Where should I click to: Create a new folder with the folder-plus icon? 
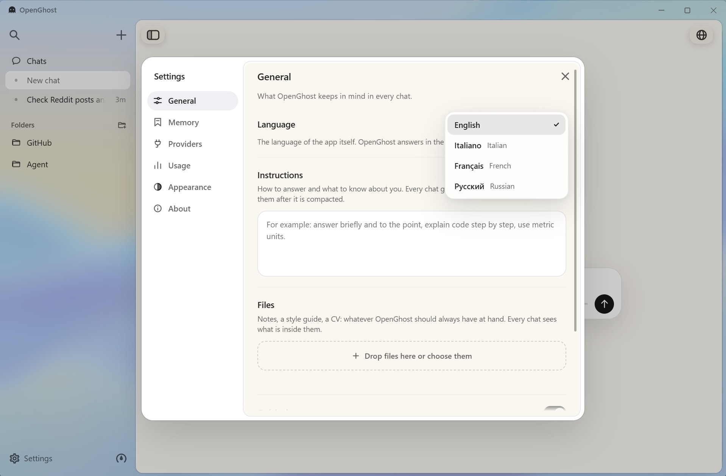[x=122, y=125]
